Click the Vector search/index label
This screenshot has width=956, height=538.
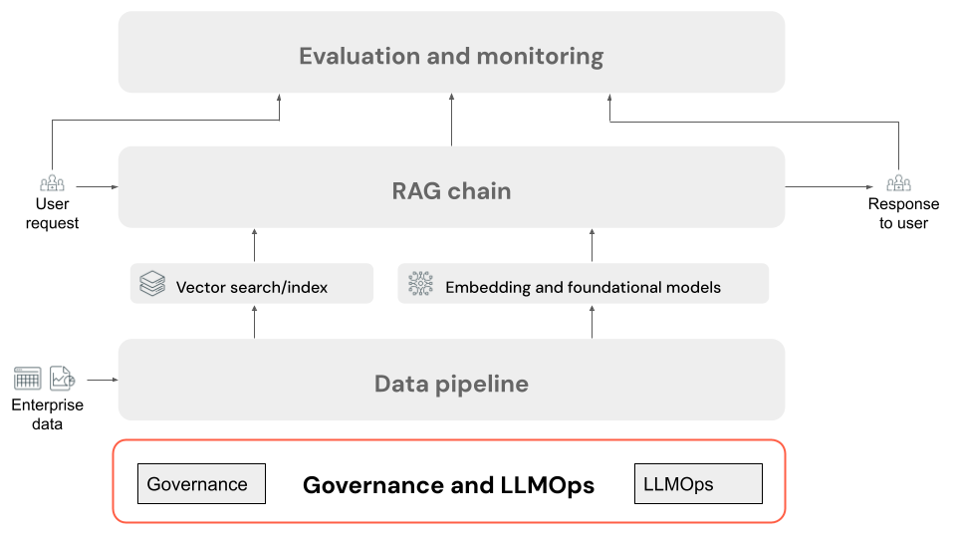[252, 288]
